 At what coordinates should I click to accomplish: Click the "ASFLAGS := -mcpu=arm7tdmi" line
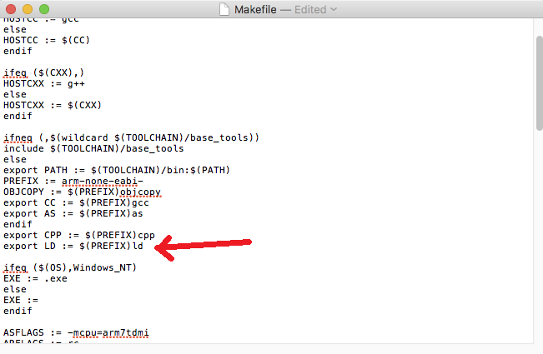pos(76,332)
